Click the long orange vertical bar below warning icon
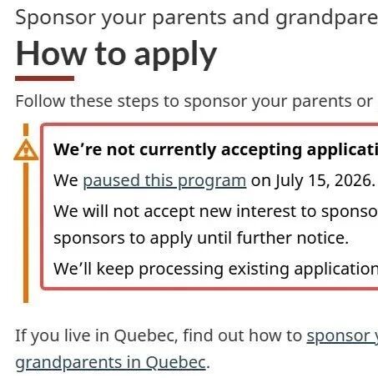This screenshot has height=378, width=378. click(x=26, y=233)
